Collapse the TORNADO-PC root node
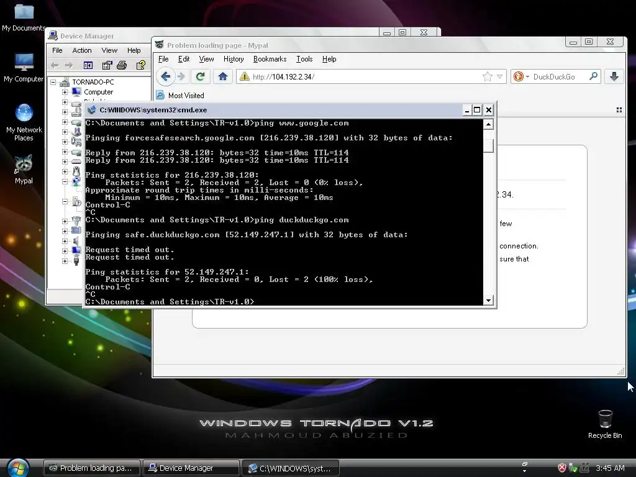636x477 pixels. 53,82
